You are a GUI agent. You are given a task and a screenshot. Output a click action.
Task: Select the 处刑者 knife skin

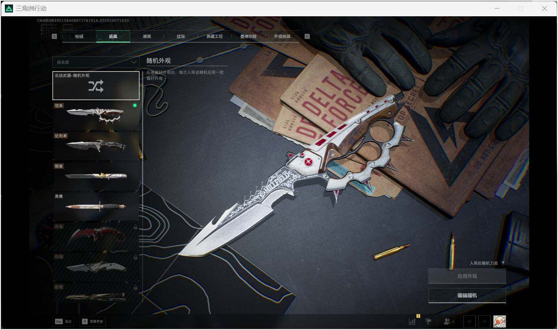(96, 146)
